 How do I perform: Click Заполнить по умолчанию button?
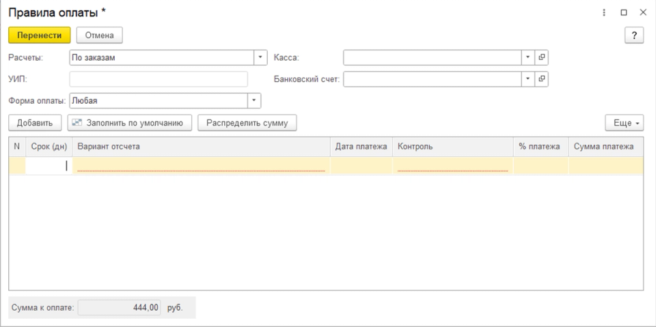pos(130,123)
